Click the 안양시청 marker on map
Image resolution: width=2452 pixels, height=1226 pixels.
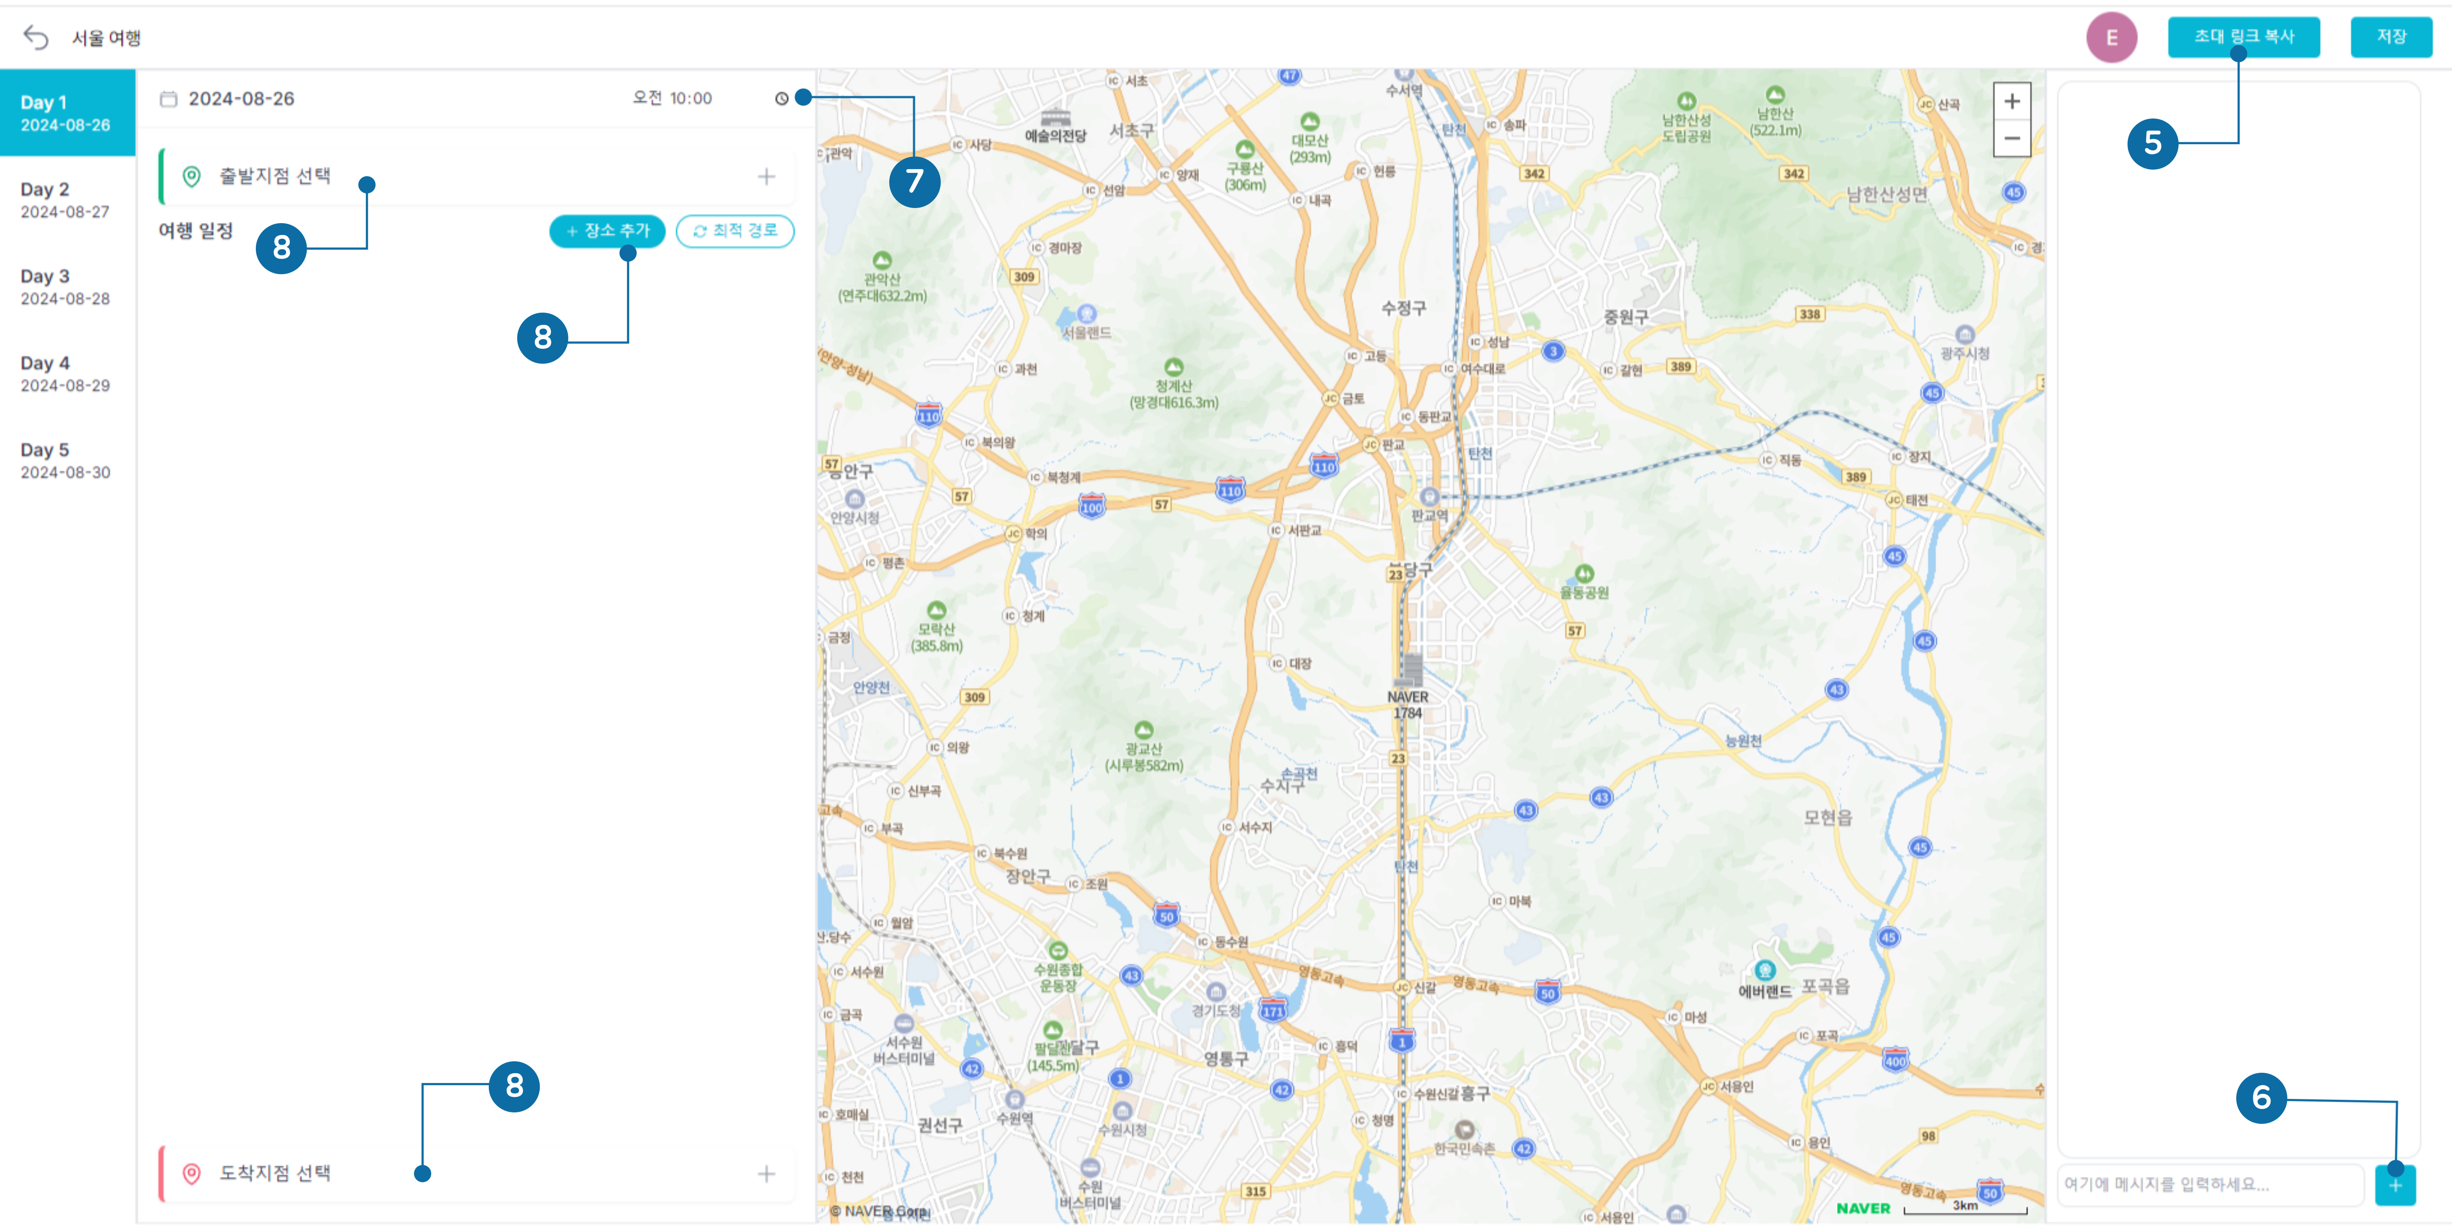[855, 499]
